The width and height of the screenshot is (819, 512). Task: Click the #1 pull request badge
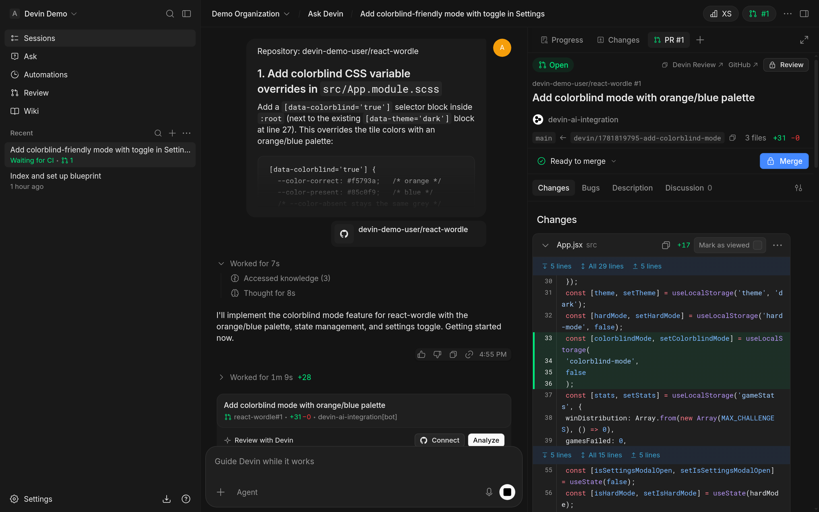click(x=759, y=14)
